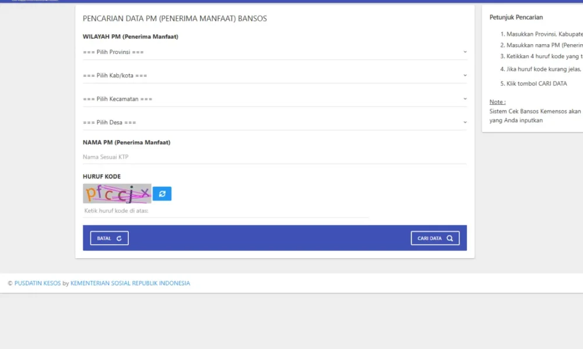Expand the Pilih Kecamatan dropdown
583x349 pixels.
[x=275, y=99]
